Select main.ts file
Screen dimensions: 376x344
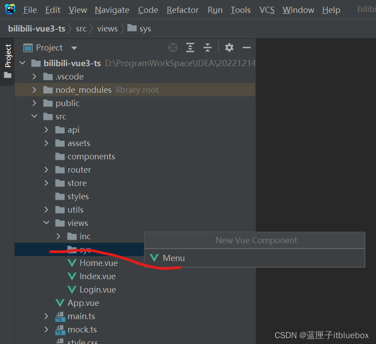coord(81,316)
